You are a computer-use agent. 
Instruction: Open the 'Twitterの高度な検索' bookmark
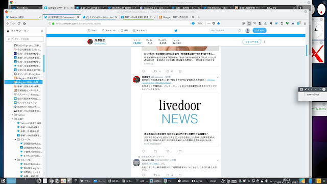[x=29, y=123]
